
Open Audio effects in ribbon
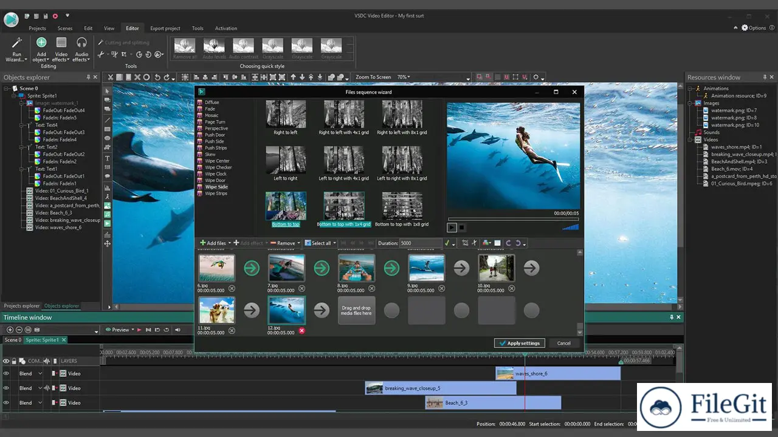(81, 49)
